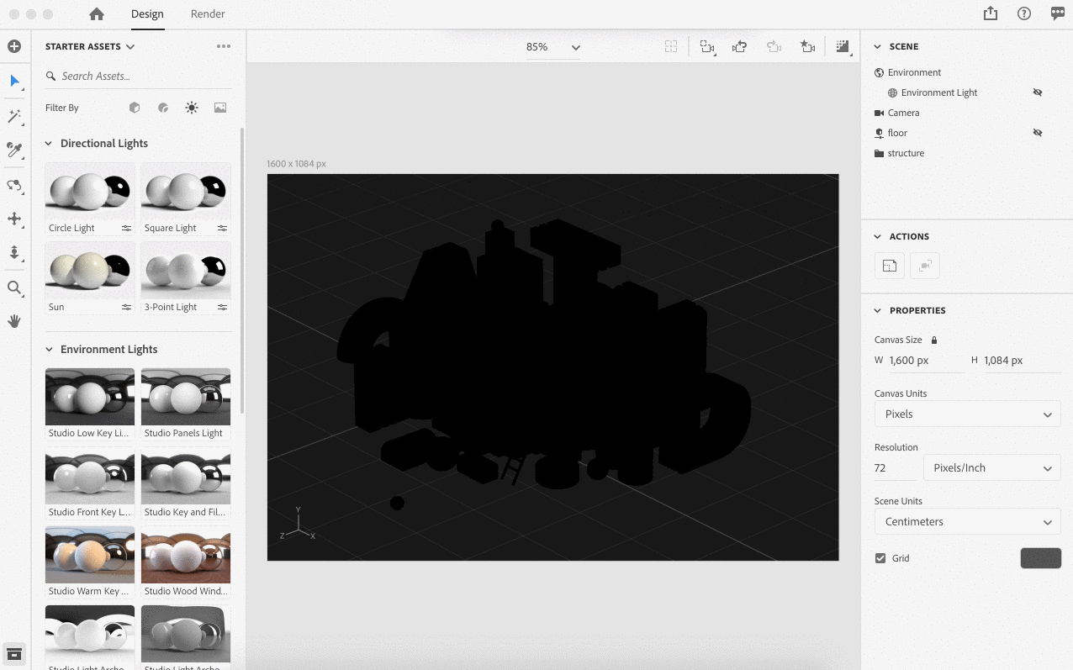This screenshot has height=670, width=1073.
Task: Activate the Orbit camera tool
Action: [14, 185]
